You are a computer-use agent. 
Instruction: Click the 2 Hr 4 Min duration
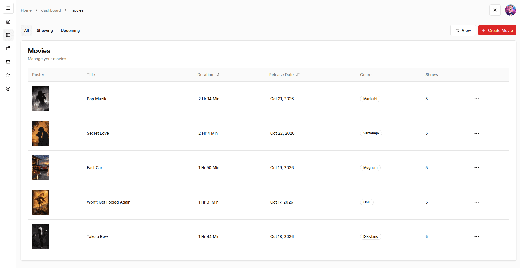tap(208, 133)
